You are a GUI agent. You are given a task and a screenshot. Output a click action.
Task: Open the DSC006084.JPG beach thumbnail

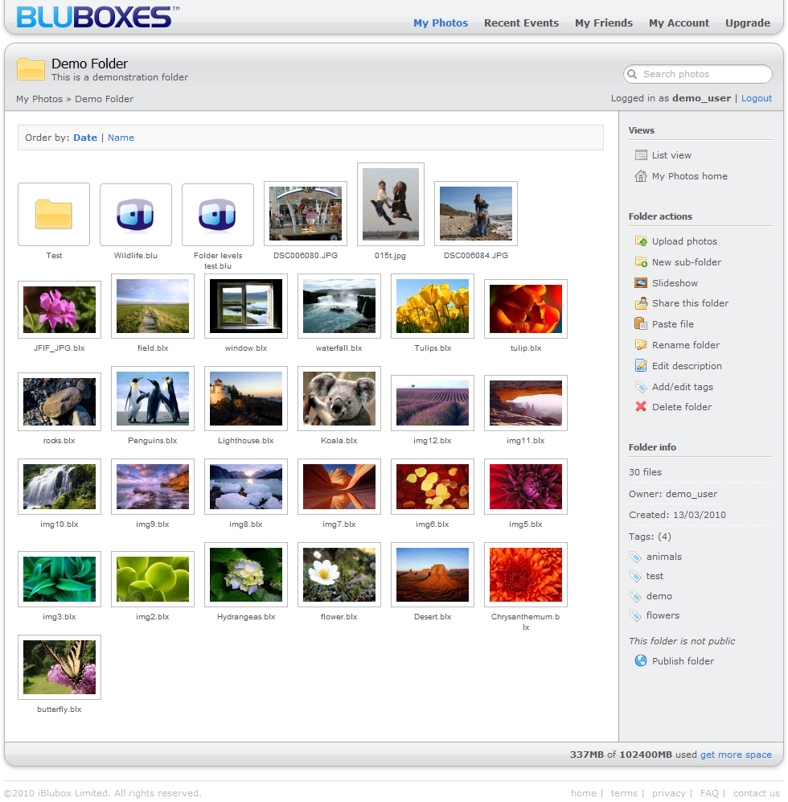475,213
